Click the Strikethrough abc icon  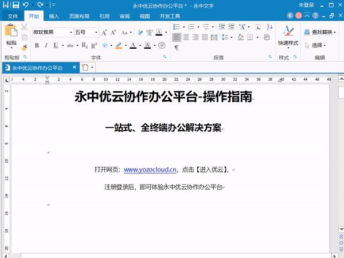(70, 45)
